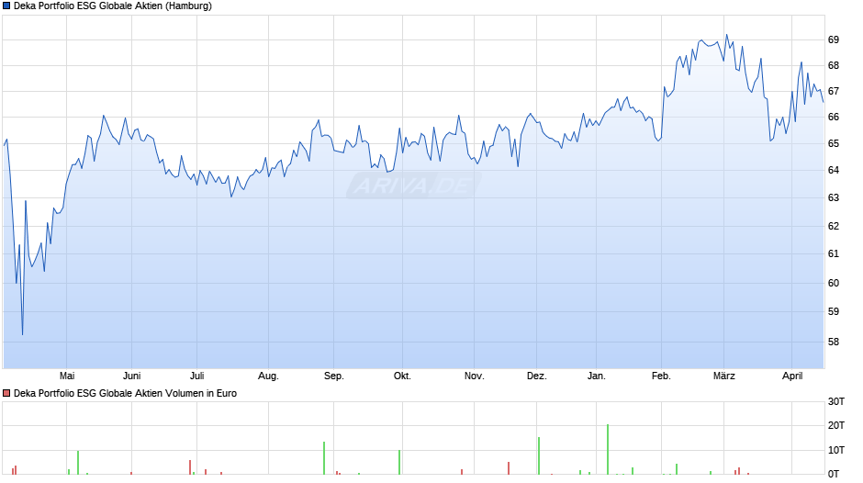The height and width of the screenshot is (483, 863).
Task: Click the 0T volume axis label
Action: 834,474
